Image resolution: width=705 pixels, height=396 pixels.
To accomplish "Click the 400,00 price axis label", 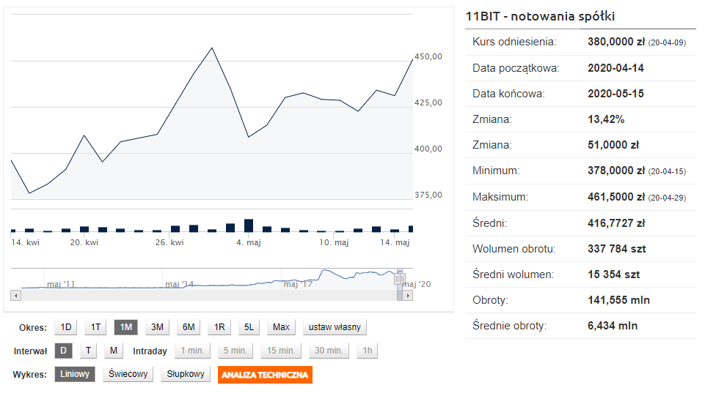I will 428,149.
